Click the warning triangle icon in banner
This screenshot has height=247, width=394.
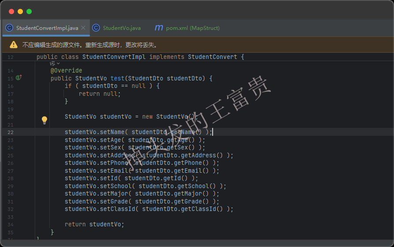(x=14, y=45)
